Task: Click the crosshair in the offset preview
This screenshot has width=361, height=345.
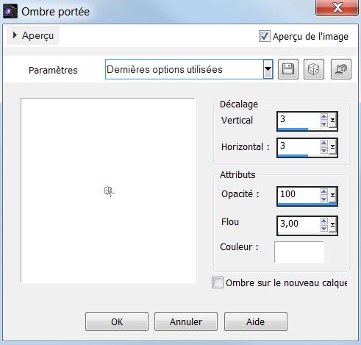Action: click(109, 191)
